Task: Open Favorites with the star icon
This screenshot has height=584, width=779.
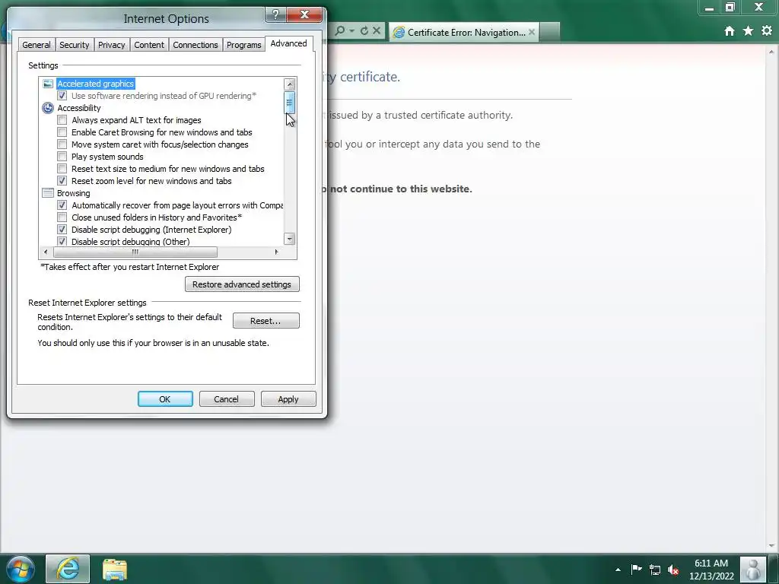Action: point(748,31)
